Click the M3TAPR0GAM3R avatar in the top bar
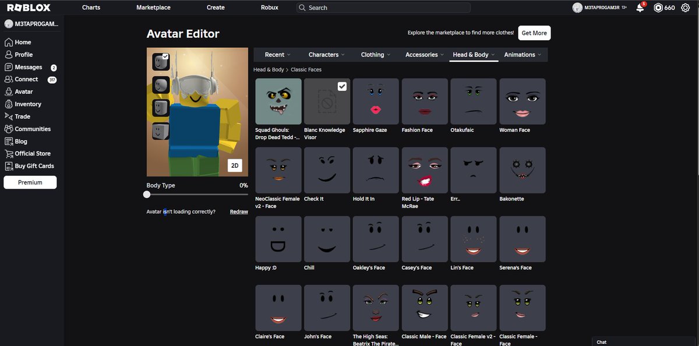This screenshot has width=699, height=346. 577,8
